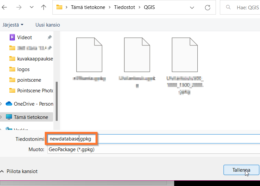Go back with the left arrow
The image size is (260, 186).
pos(4,7)
